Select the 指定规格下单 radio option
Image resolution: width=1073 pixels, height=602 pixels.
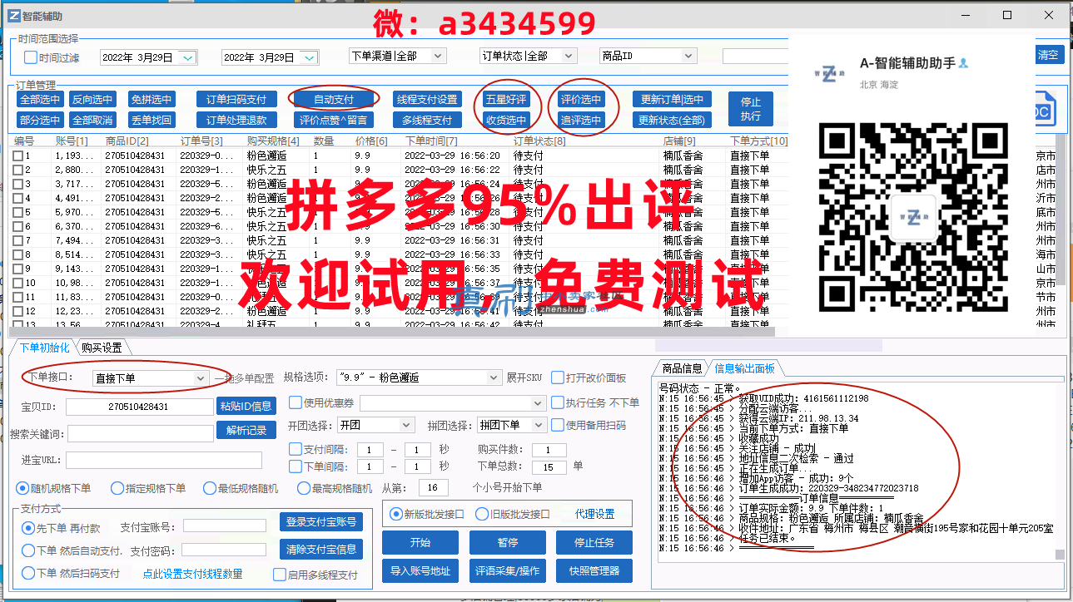point(117,488)
